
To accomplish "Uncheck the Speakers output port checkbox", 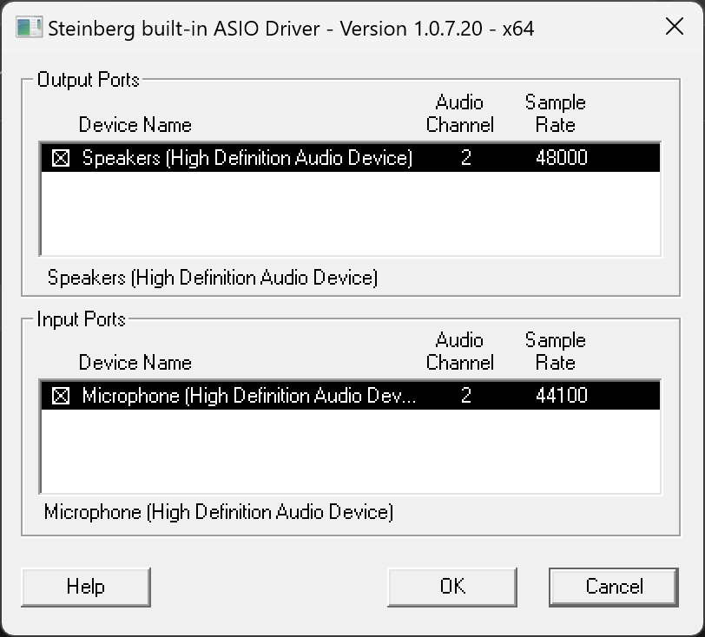I will tap(61, 159).
